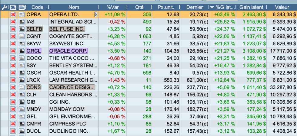The height and width of the screenshot is (136, 297).
Task: Open the note icon for CDNS
Action: (22, 87)
